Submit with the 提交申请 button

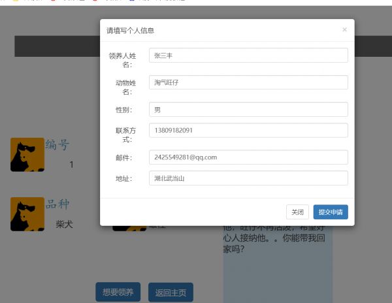(x=331, y=212)
